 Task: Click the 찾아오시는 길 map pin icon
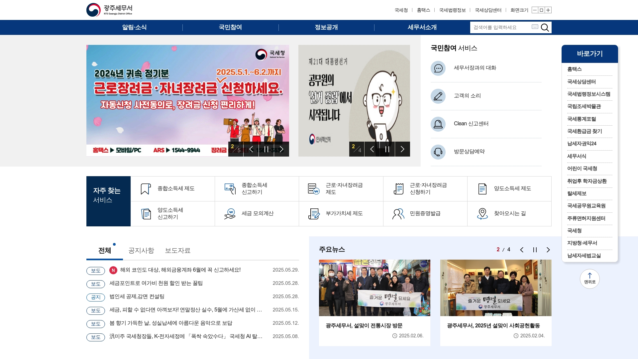pos(482,214)
